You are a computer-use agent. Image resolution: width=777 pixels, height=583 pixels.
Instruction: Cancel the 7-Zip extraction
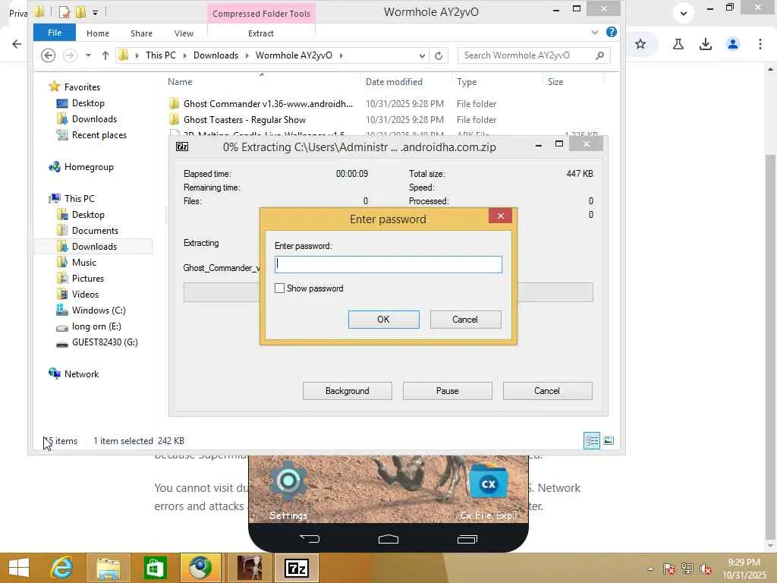tap(547, 391)
